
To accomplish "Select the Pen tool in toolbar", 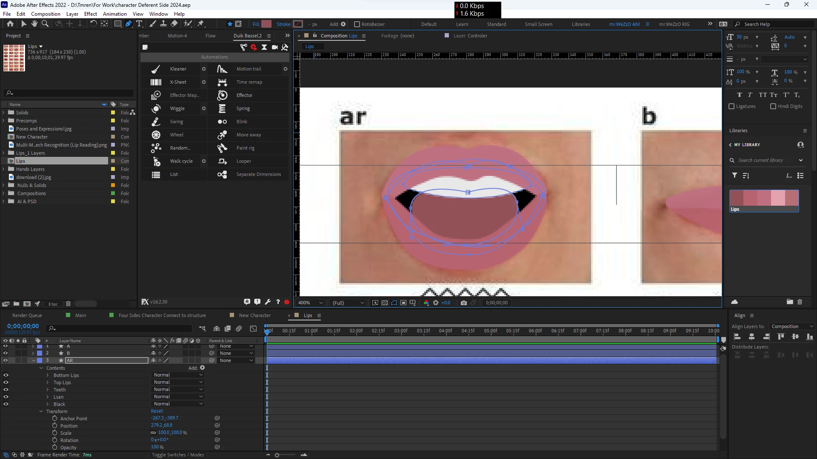I will (128, 24).
